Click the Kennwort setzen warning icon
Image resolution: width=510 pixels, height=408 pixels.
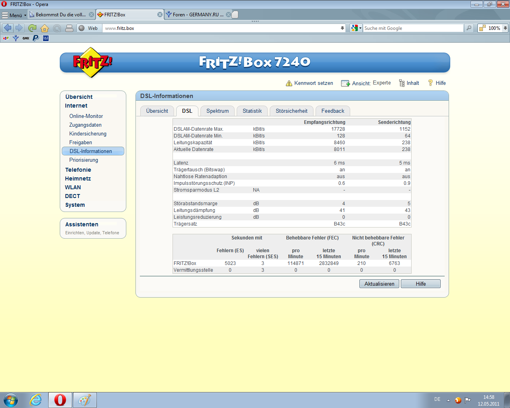(289, 83)
